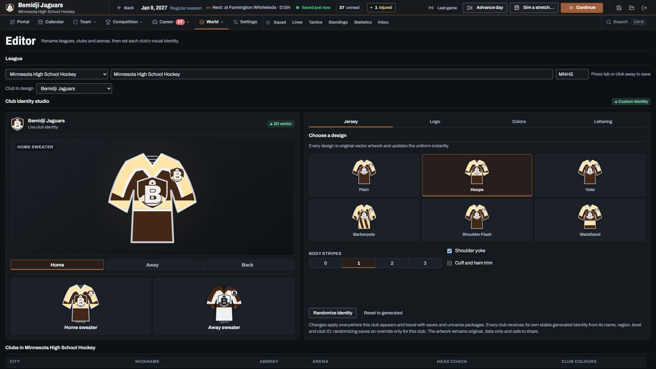Screen dimensions: 656x369
Task: Open the league selection dropdown
Action: pyautogui.click(x=57, y=74)
